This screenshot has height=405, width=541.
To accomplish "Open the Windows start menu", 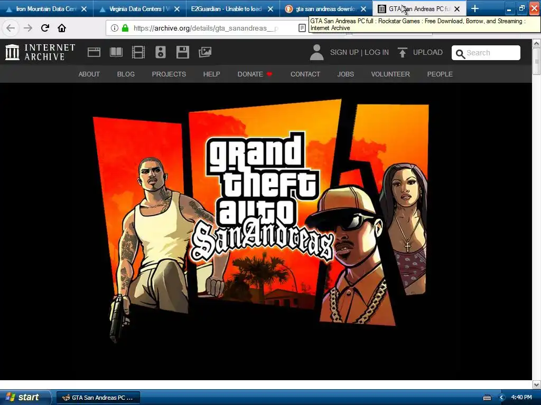I will 25,398.
